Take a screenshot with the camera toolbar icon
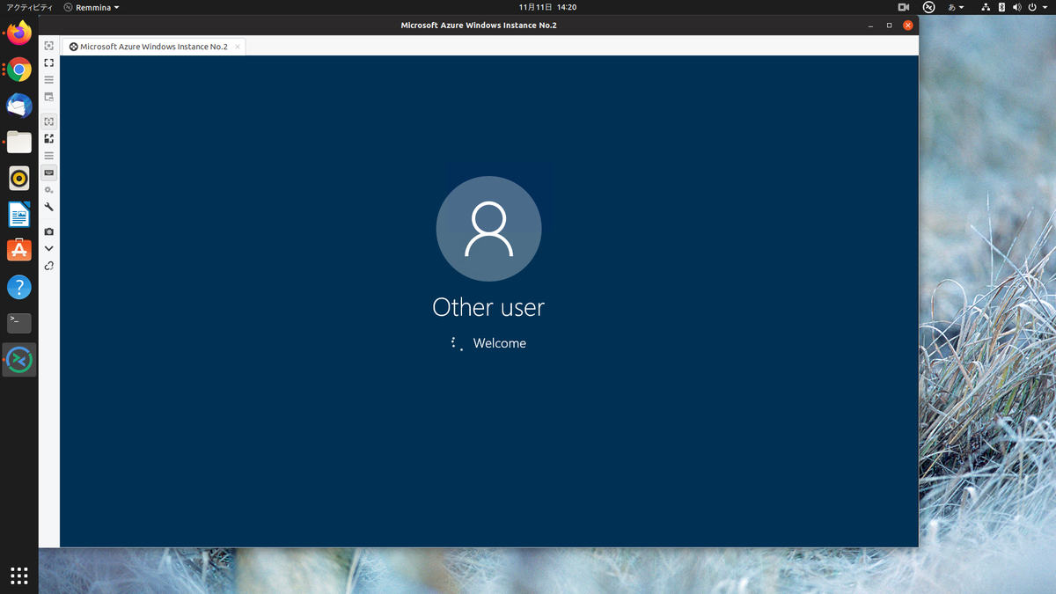The image size is (1056, 594). pos(48,231)
